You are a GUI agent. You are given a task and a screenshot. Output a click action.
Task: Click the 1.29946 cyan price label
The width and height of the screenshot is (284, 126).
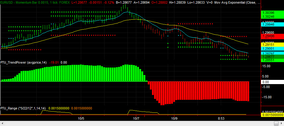point(272,24)
